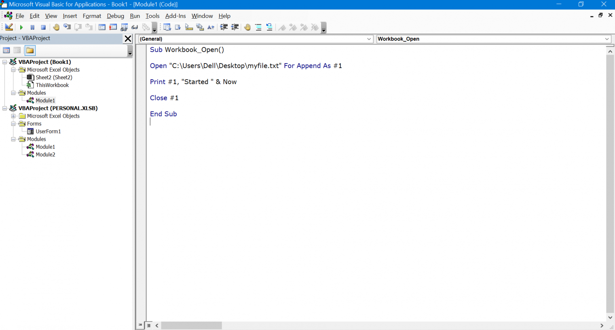The width and height of the screenshot is (615, 330).
Task: Collapse Book1 Modules folder
Action: coord(13,93)
